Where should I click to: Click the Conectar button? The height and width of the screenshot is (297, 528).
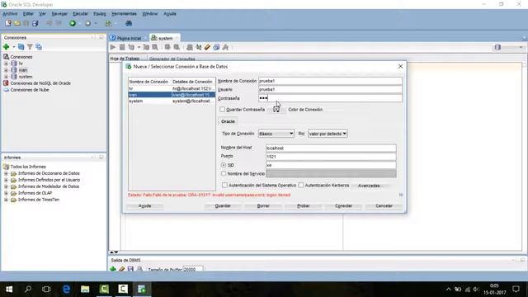(343, 205)
